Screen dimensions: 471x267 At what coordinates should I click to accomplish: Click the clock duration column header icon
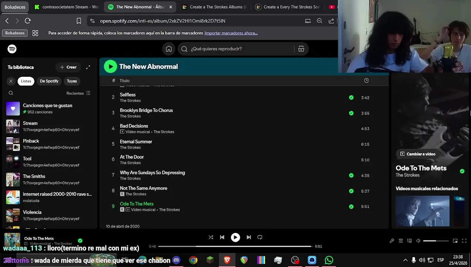click(x=366, y=80)
